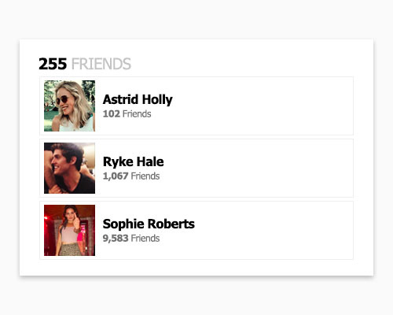Open Astrid Holly's profile photo
393x315 pixels.
[x=69, y=106]
